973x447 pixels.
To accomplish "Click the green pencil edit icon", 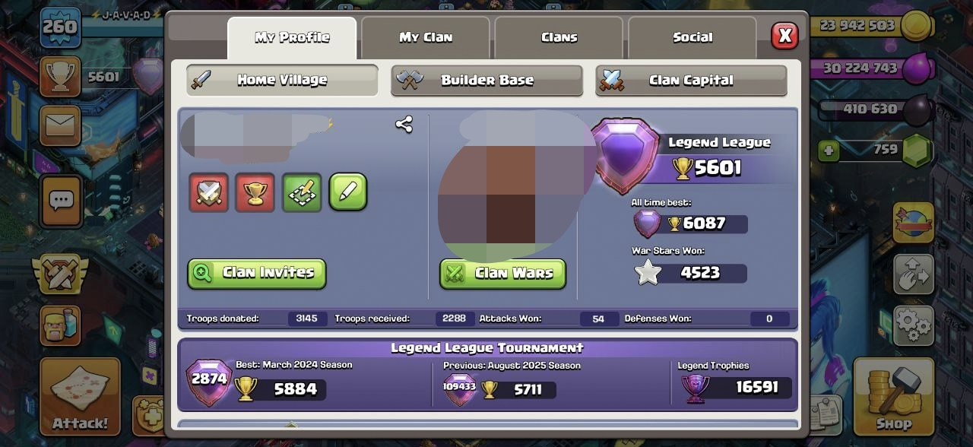I will (x=348, y=192).
